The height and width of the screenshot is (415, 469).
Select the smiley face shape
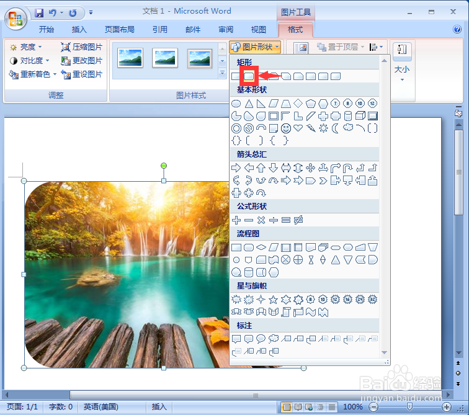(x=286, y=128)
